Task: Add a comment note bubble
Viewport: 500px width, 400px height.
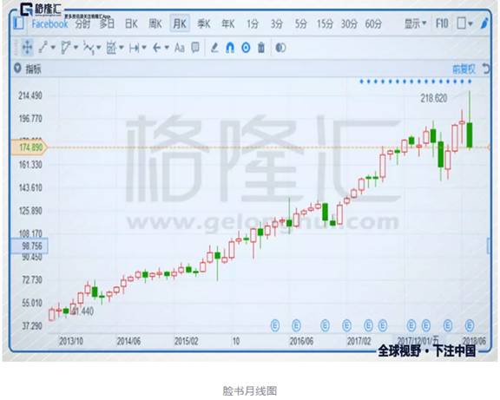Action: coord(195,48)
